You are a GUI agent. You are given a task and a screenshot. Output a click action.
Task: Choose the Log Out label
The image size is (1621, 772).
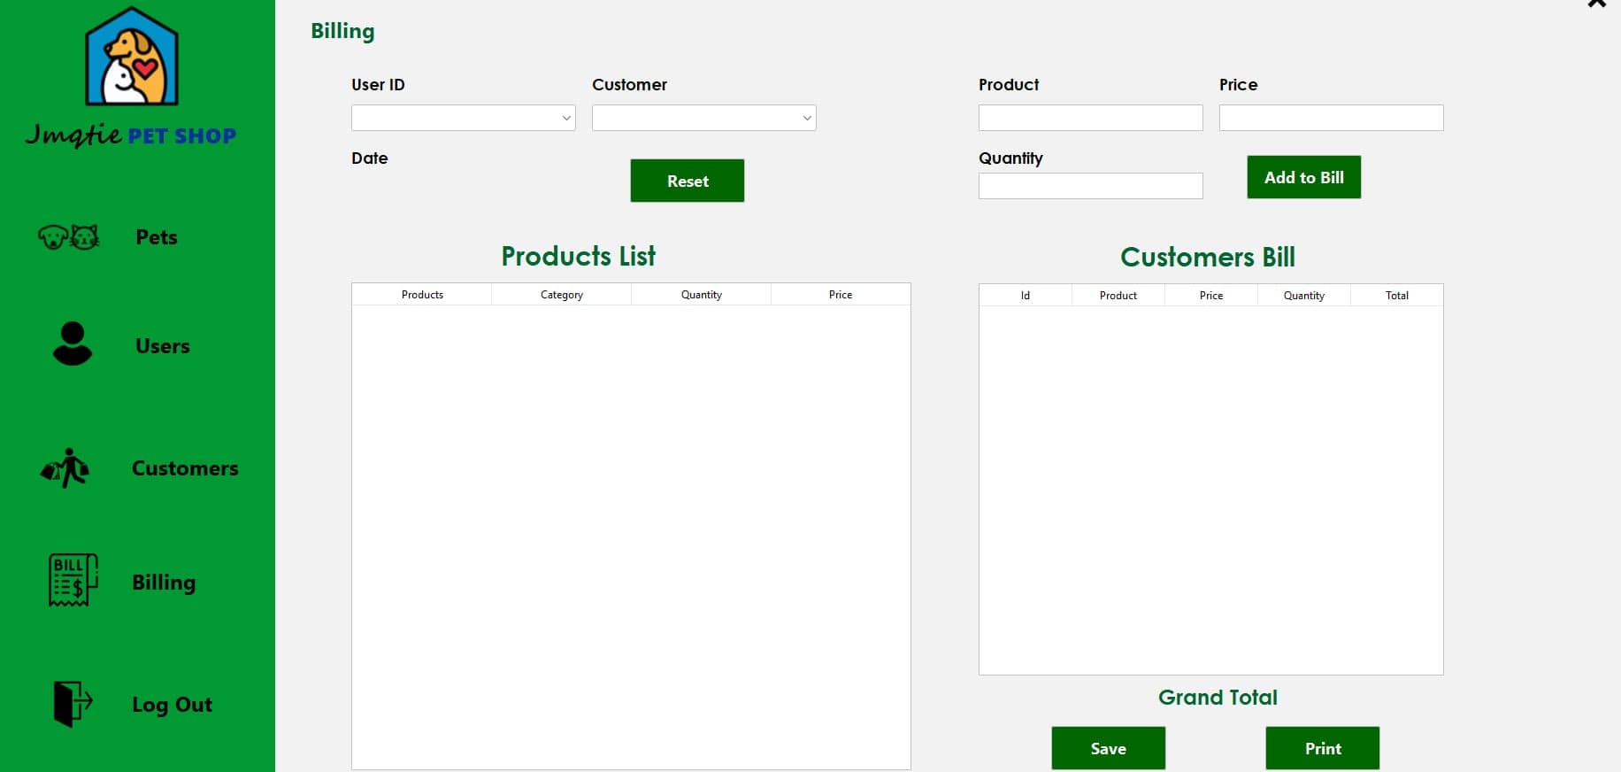(172, 705)
